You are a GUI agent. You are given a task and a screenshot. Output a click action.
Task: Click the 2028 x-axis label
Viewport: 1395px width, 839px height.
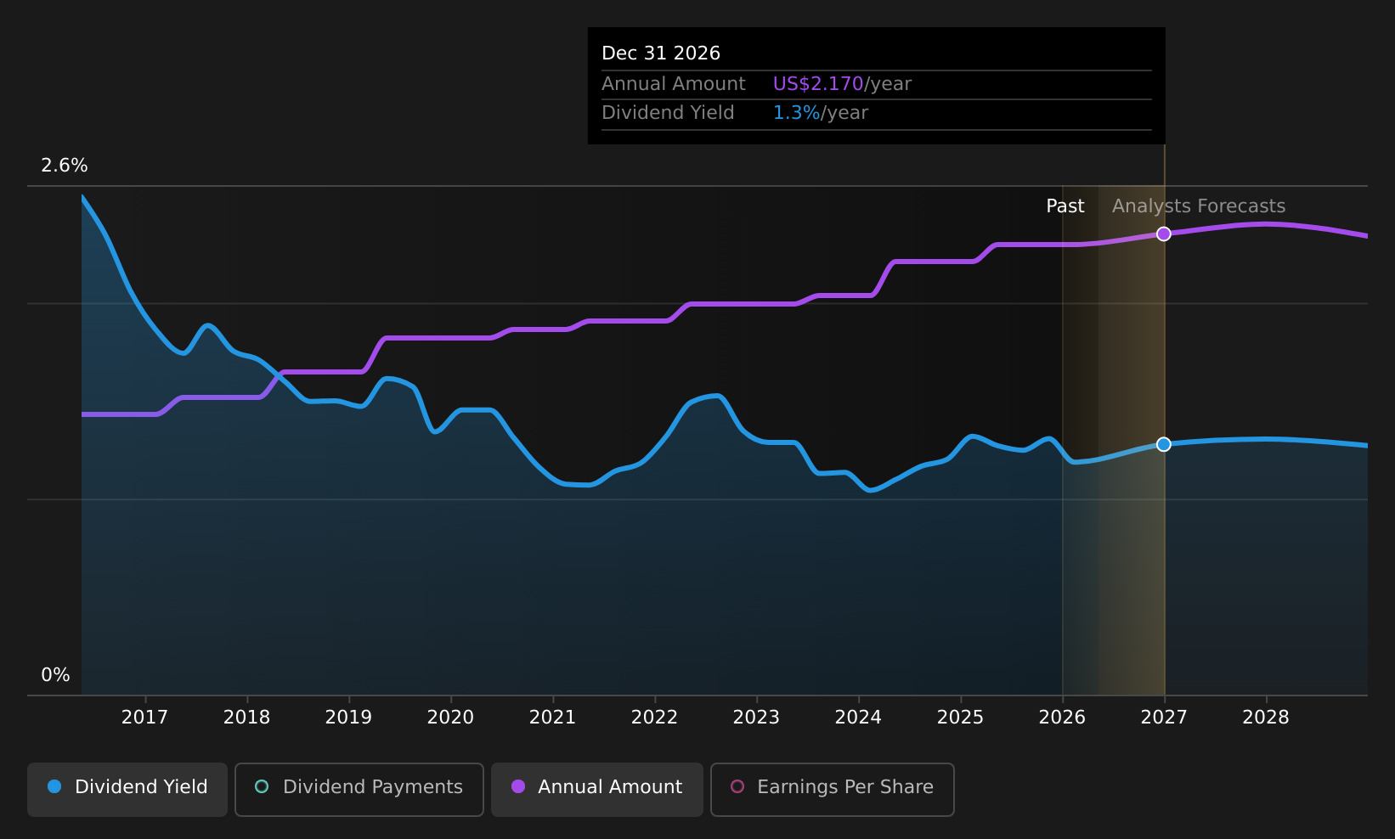1266,718
